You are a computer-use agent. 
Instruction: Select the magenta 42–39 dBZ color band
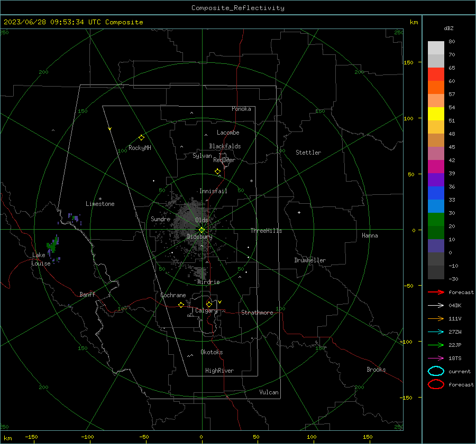pyautogui.click(x=436, y=167)
